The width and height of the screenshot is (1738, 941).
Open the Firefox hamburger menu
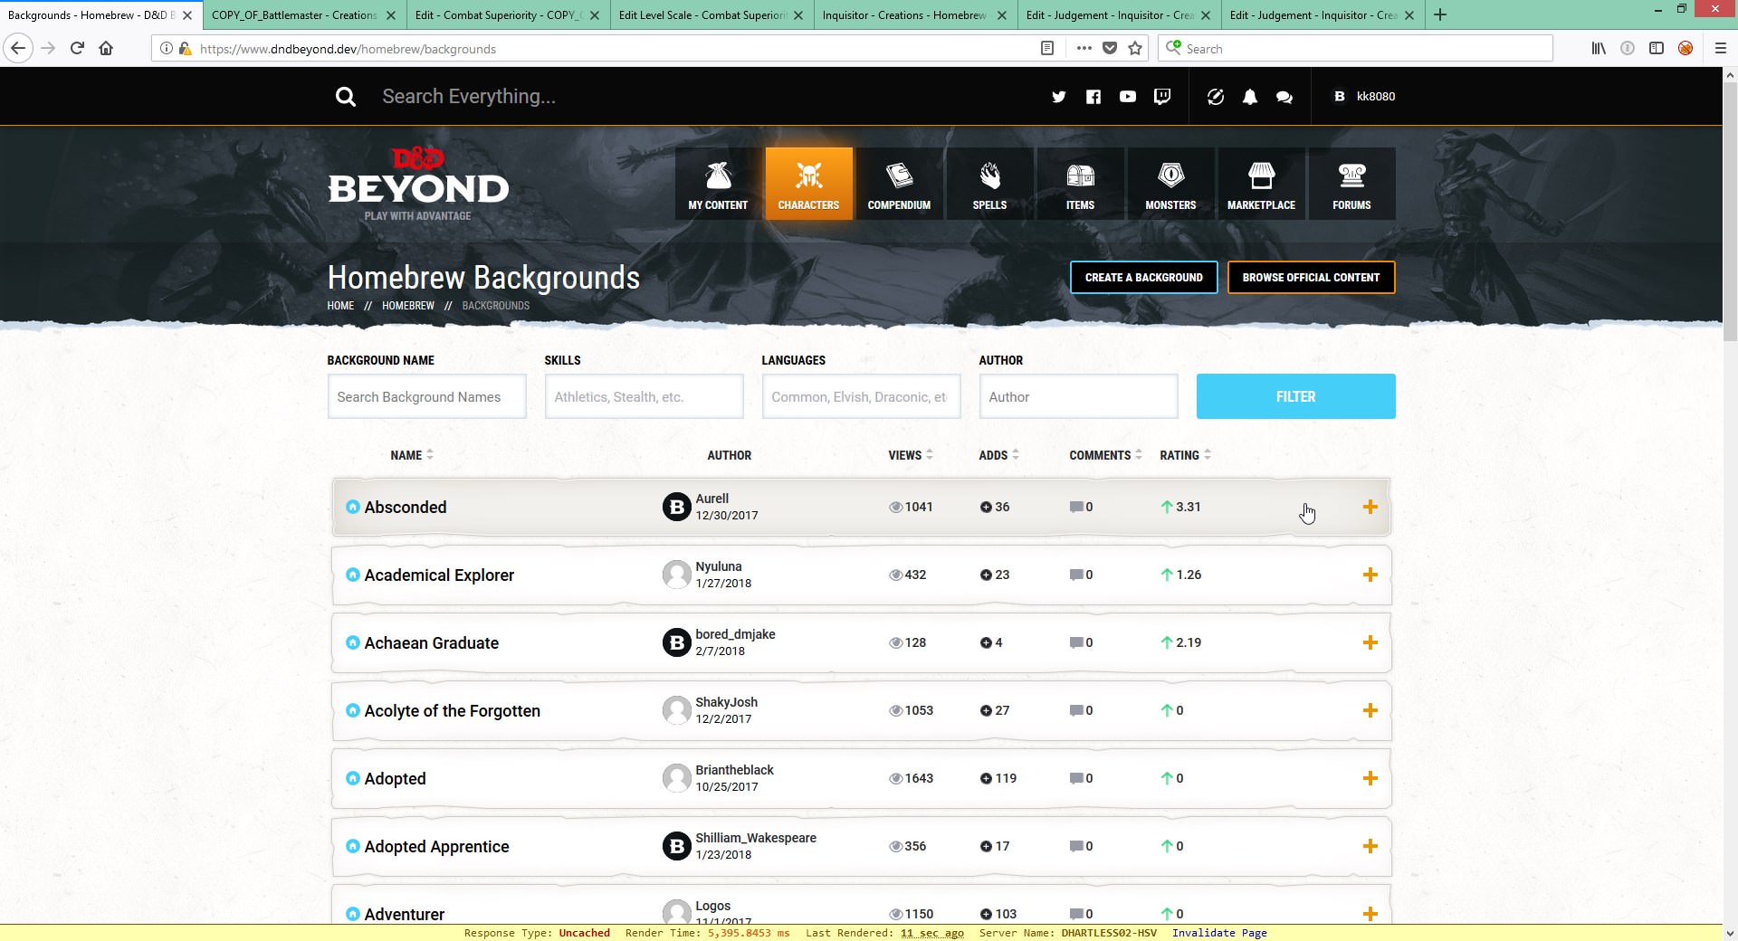coord(1721,49)
